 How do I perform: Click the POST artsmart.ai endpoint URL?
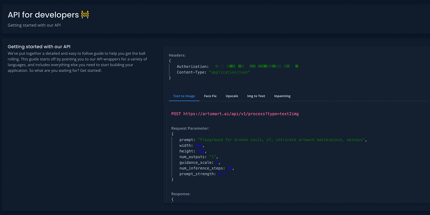coord(235,114)
